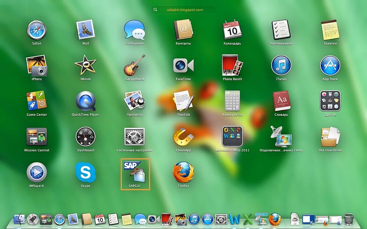Launch Microsoft Excel from the Dock
The image size is (367, 229).
pos(248,219)
